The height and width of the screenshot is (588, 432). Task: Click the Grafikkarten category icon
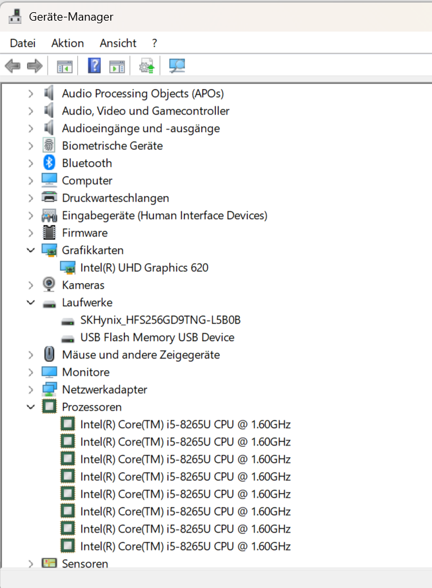point(49,250)
